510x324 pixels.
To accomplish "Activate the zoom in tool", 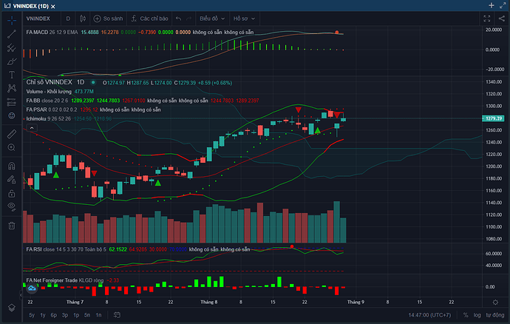I will coord(12,147).
